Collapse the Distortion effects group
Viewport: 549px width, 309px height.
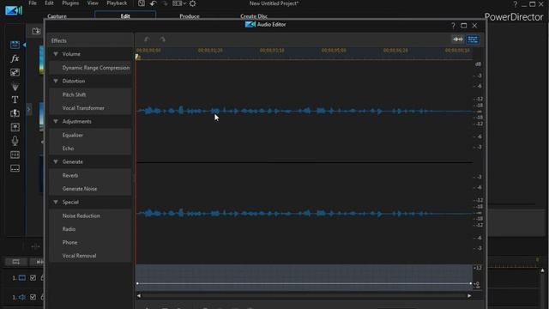point(56,81)
